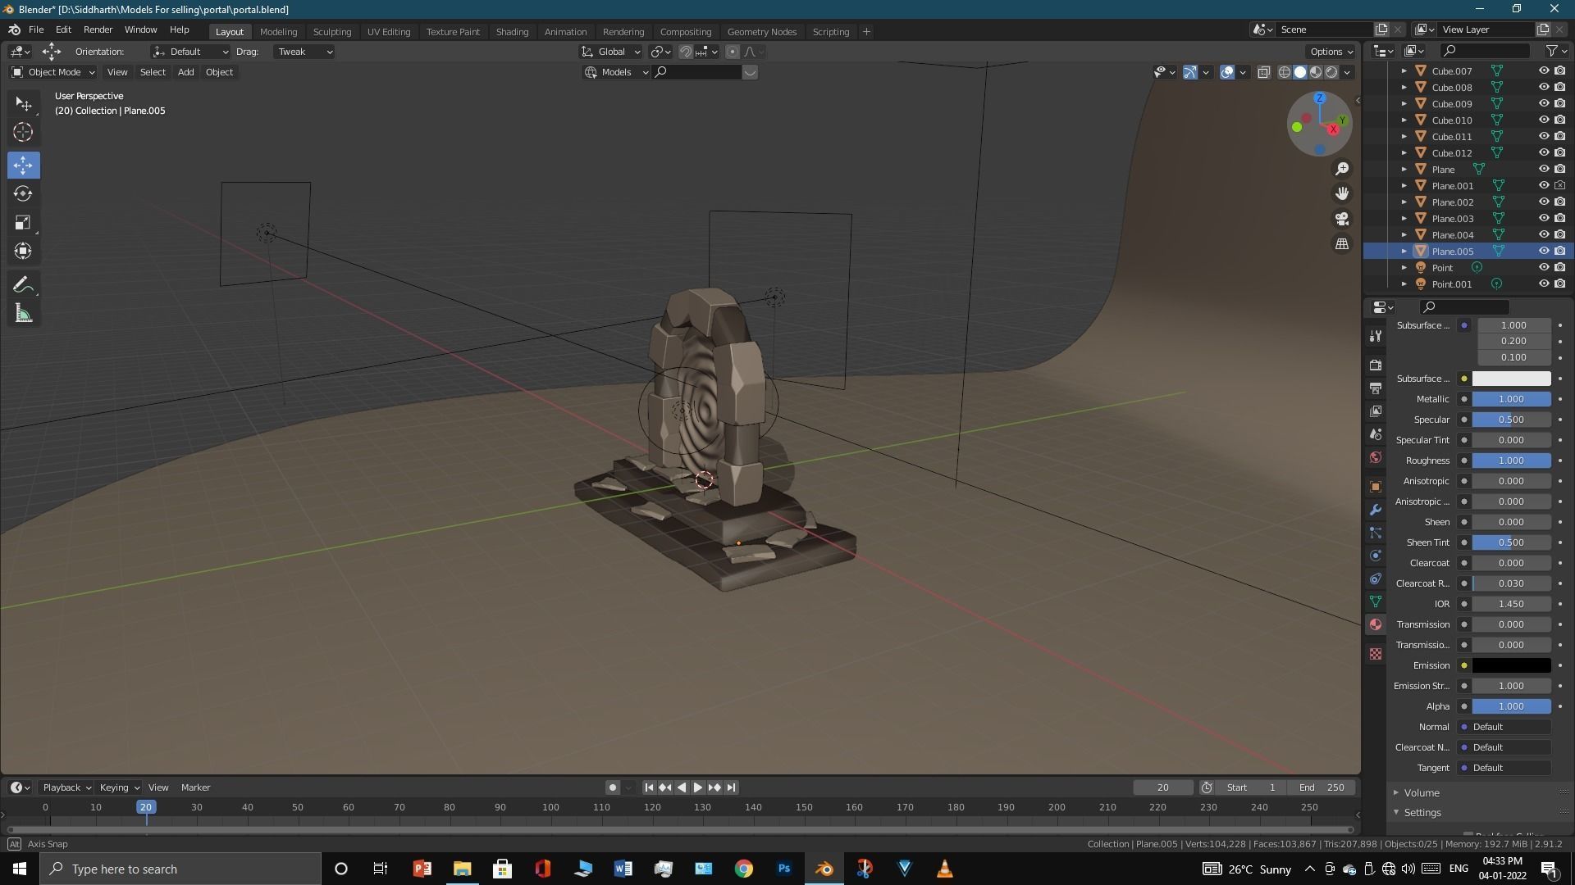The width and height of the screenshot is (1575, 885).
Task: Toggle X-ray mode
Action: tap(1264, 72)
